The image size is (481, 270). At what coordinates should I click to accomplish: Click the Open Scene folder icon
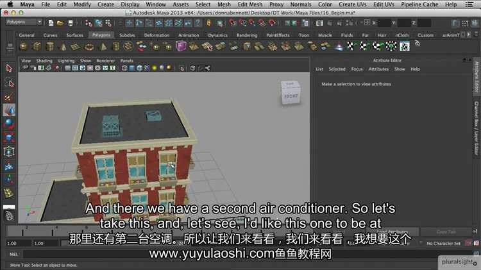(x=60, y=22)
